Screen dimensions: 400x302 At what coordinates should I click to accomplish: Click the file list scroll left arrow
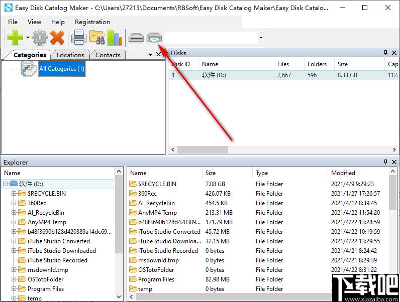coord(131,296)
